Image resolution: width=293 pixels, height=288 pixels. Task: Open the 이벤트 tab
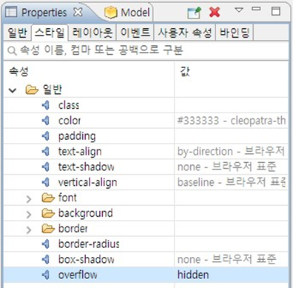(135, 33)
